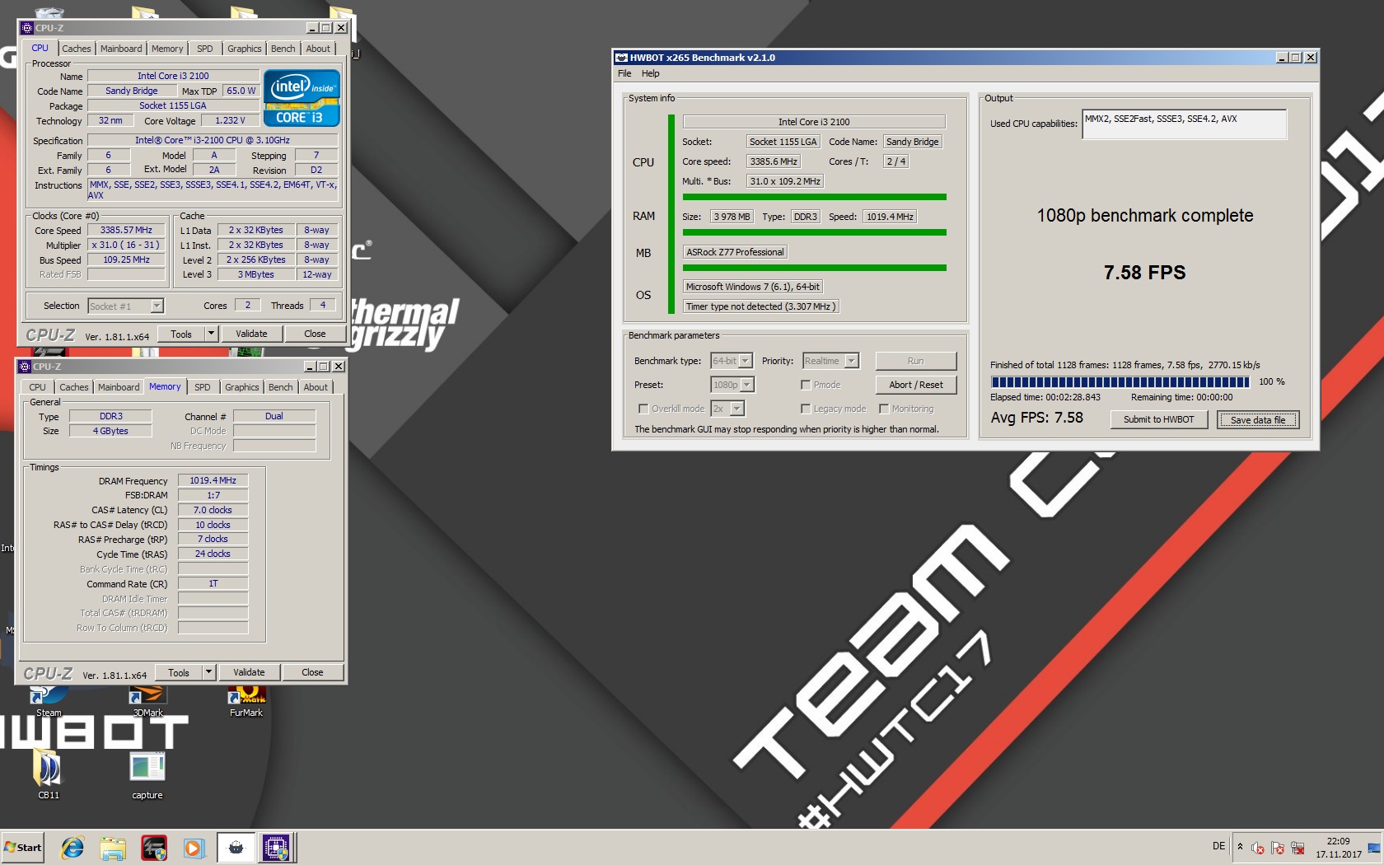The height and width of the screenshot is (865, 1384).
Task: Click the green bar under RAM info
Action: [x=814, y=233]
